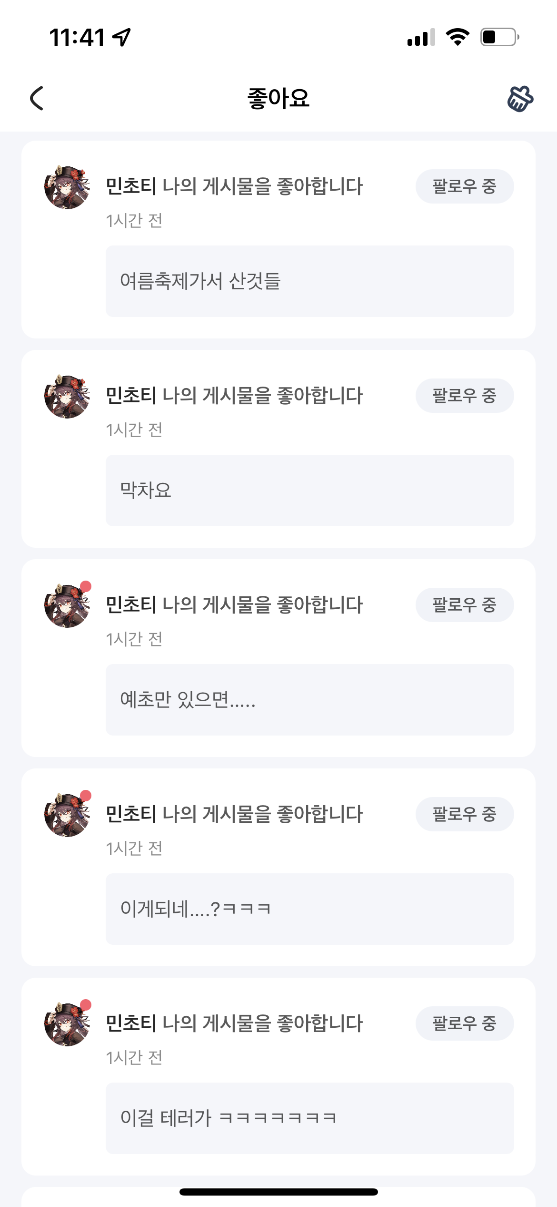The width and height of the screenshot is (557, 1207).
Task: Tap the Wi-Fi status icon
Action: (x=458, y=37)
